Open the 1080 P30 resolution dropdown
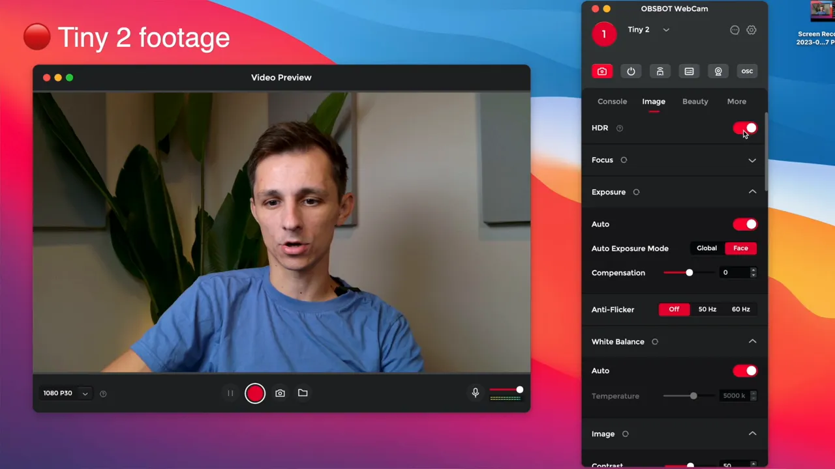The width and height of the screenshot is (835, 469). (66, 393)
